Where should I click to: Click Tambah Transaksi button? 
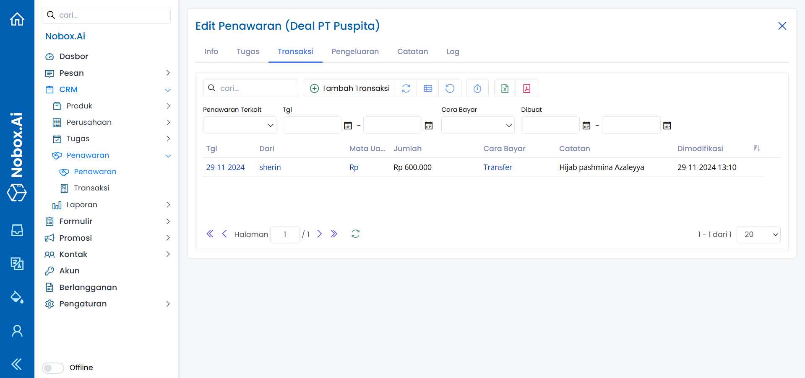pyautogui.click(x=349, y=88)
